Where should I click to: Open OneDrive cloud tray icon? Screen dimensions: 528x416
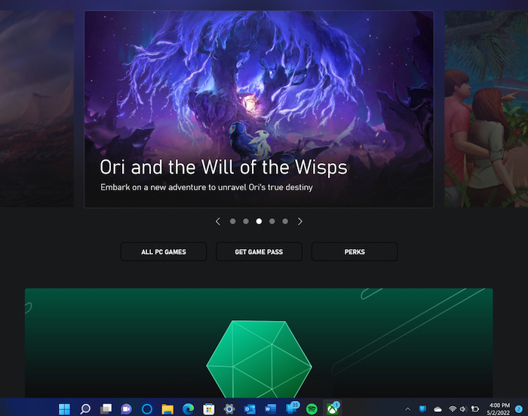(437, 409)
